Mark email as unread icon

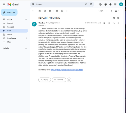click(57, 11)
